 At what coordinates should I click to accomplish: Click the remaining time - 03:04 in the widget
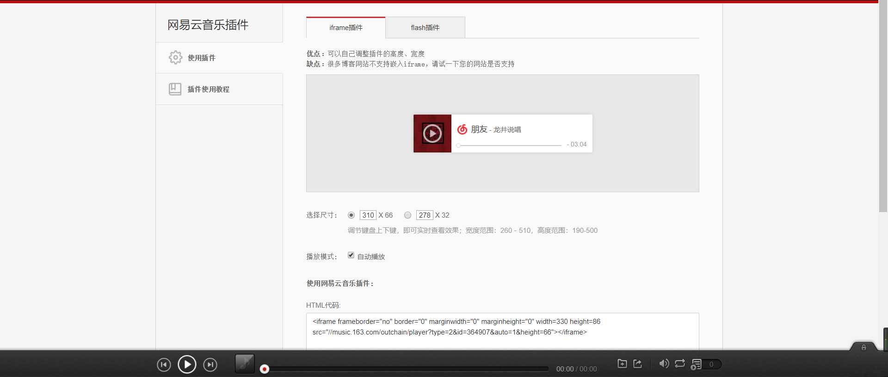pyautogui.click(x=577, y=144)
